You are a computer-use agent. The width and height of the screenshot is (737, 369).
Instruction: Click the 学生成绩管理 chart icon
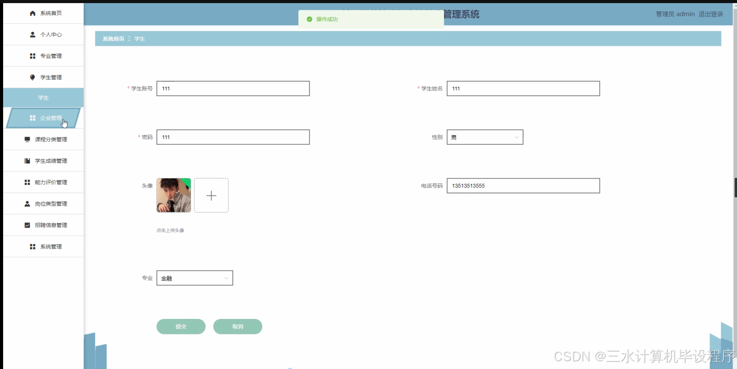[x=27, y=160]
